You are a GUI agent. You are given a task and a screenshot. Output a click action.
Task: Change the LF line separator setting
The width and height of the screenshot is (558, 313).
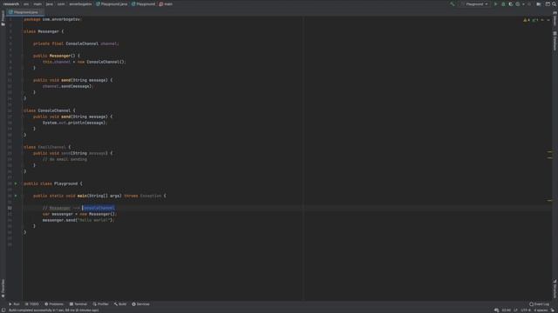(515, 310)
